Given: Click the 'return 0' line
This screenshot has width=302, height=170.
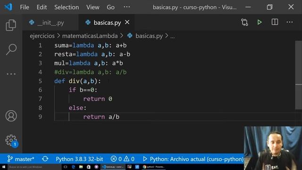Looking at the screenshot, I should click(x=98, y=99).
